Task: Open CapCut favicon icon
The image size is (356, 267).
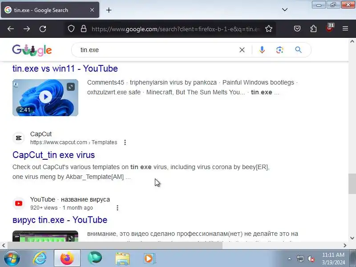Action: [19, 138]
